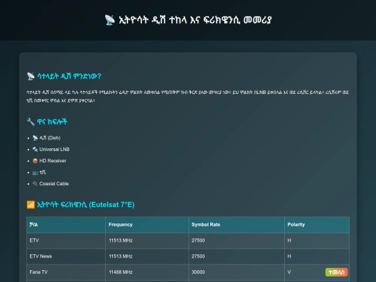
Task: Click the 11488 MHz frequency cell
Action: click(147, 272)
